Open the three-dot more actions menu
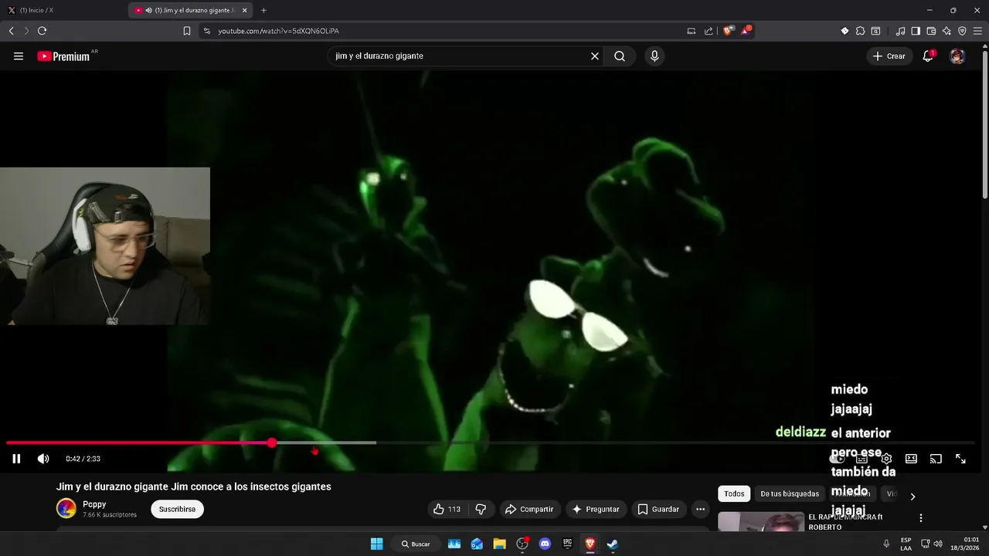 pyautogui.click(x=700, y=509)
